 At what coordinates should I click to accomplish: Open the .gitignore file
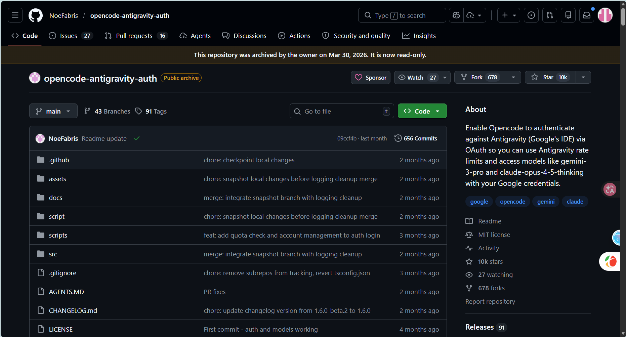(63, 273)
